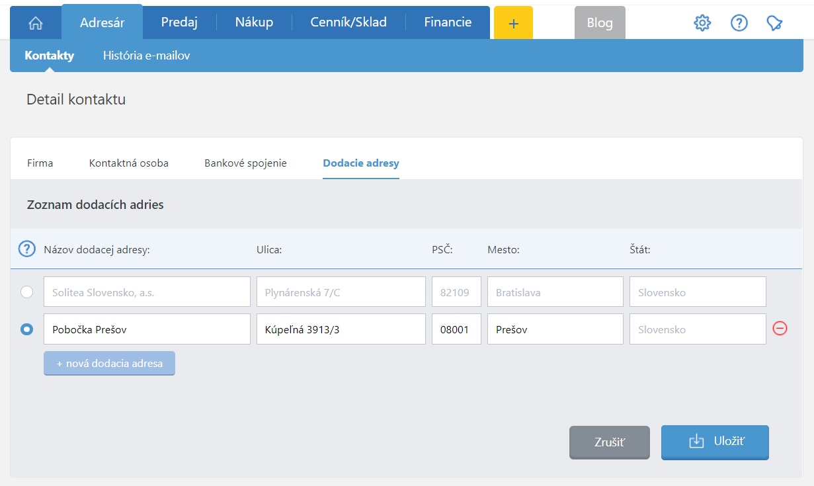Open the settings gear icon

[702, 22]
